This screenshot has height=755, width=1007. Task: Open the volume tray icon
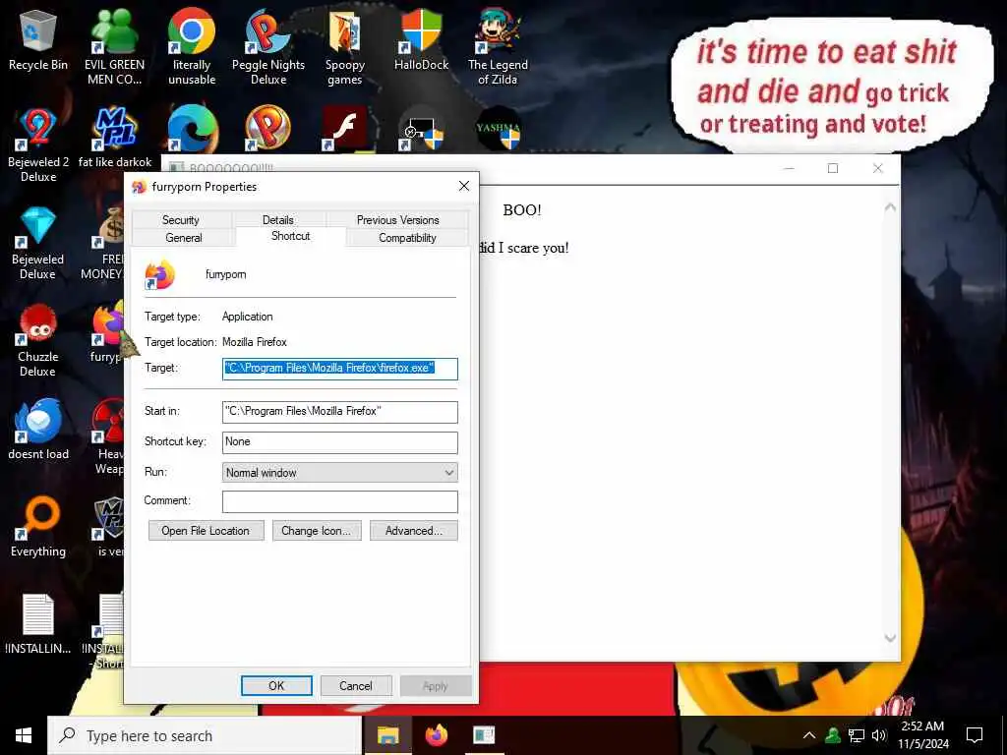pyautogui.click(x=879, y=735)
